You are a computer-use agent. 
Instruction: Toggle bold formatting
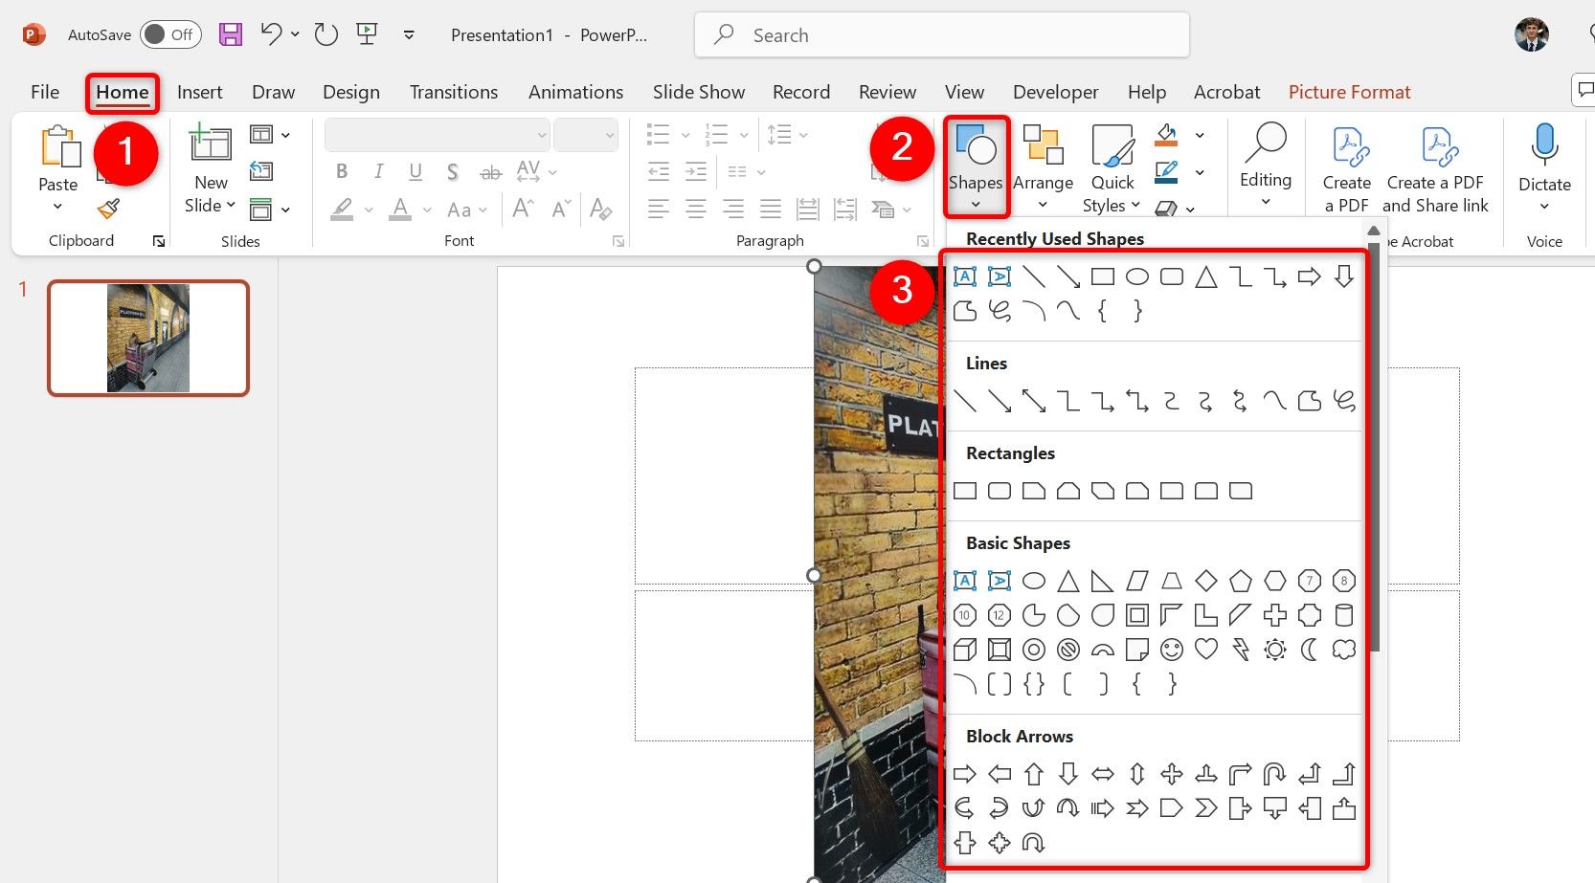click(x=342, y=171)
